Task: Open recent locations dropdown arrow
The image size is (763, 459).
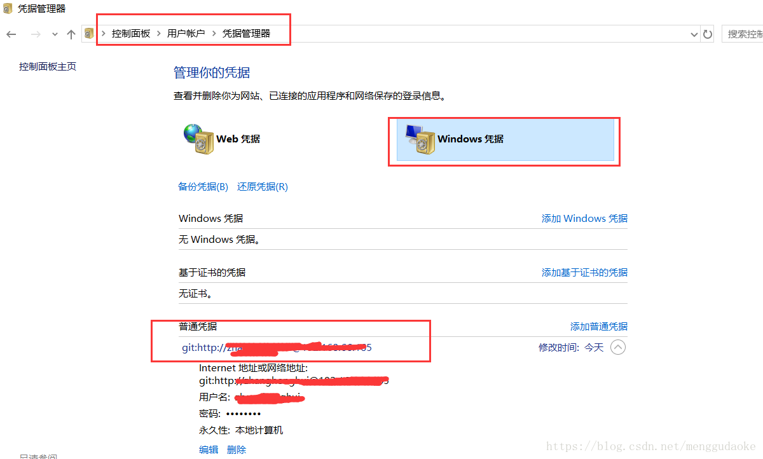Action: click(55, 34)
